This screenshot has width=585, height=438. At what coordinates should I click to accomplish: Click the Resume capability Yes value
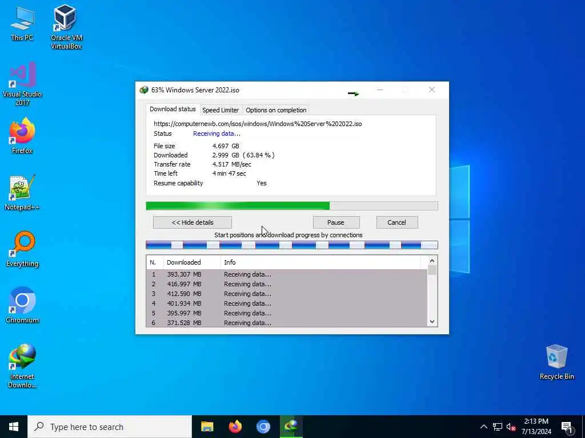tap(262, 183)
